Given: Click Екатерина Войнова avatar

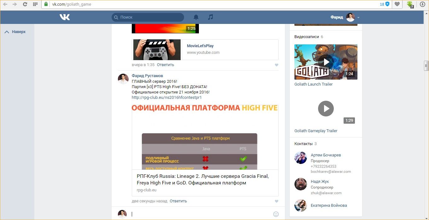Looking at the screenshot, I should pyautogui.click(x=301, y=206).
